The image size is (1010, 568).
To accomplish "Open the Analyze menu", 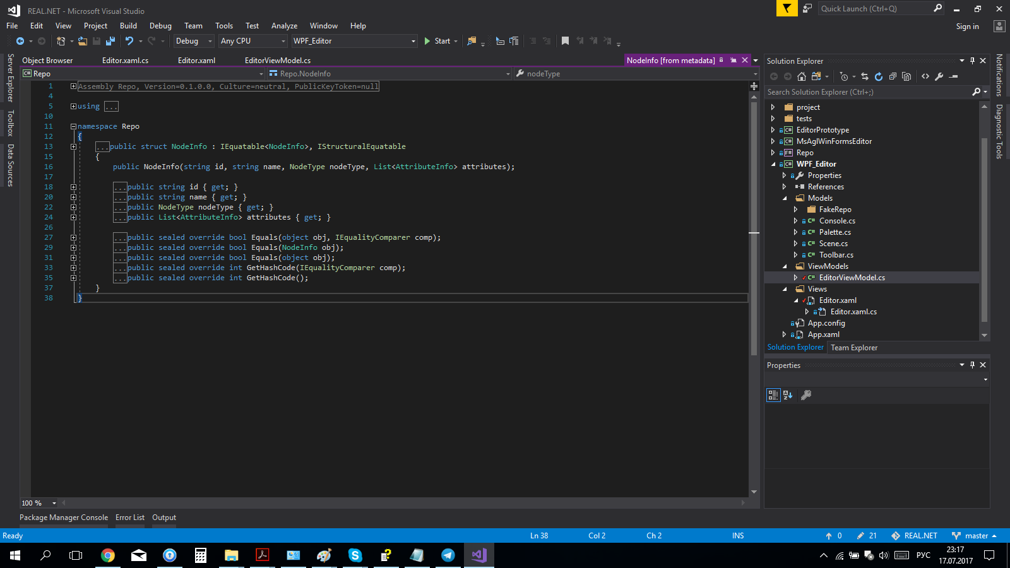I will [x=284, y=26].
